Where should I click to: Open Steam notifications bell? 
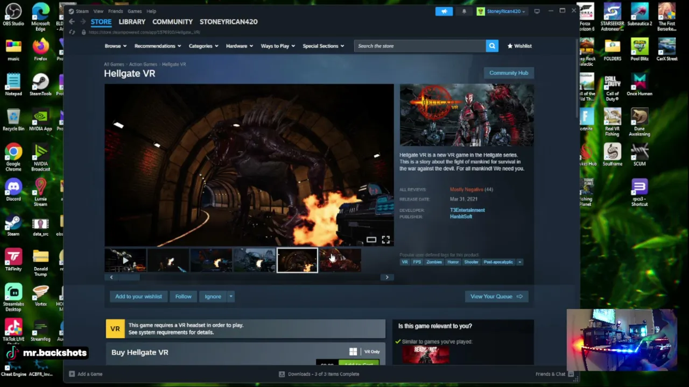[x=464, y=11]
